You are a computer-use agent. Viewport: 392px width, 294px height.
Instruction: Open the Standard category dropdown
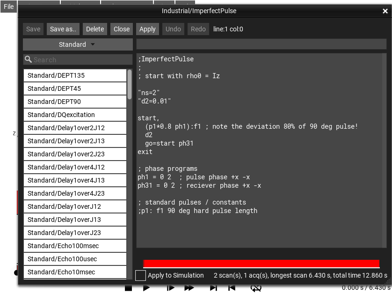(78, 44)
